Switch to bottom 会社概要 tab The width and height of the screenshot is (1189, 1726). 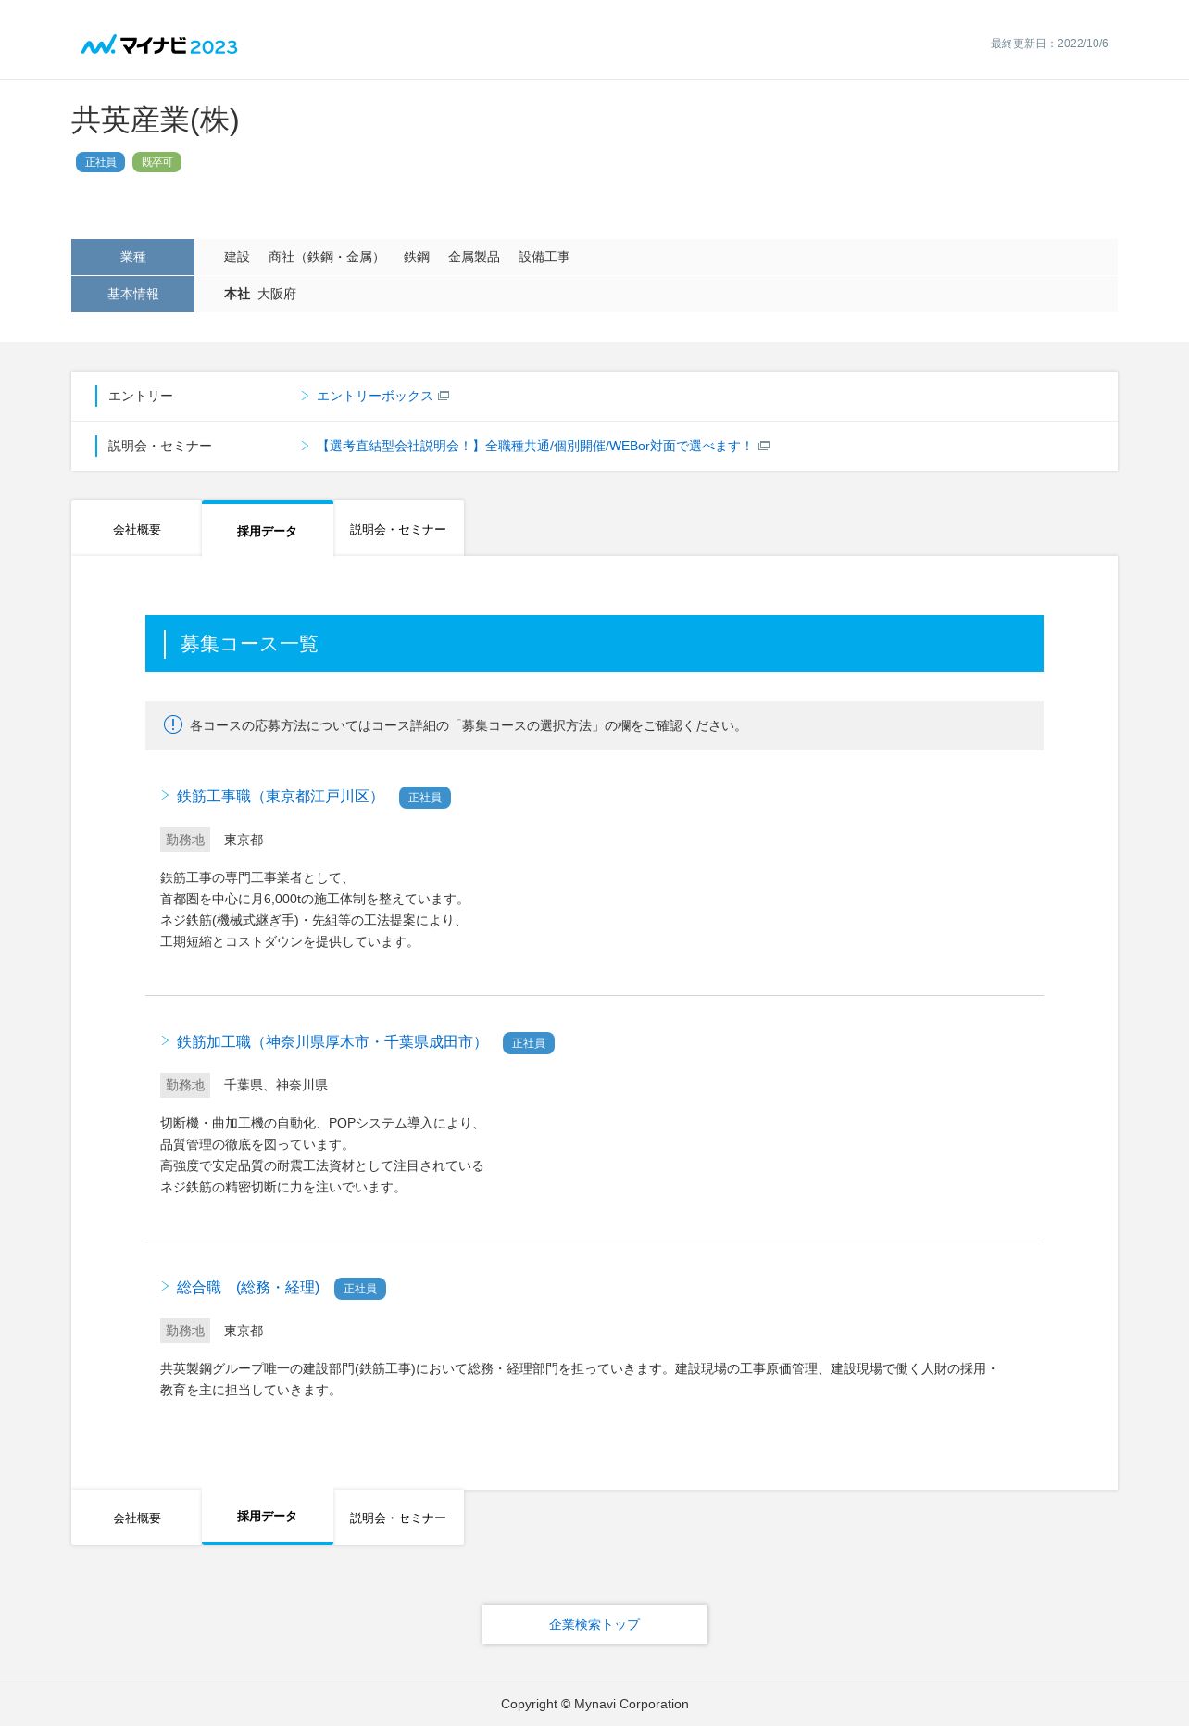[136, 1518]
